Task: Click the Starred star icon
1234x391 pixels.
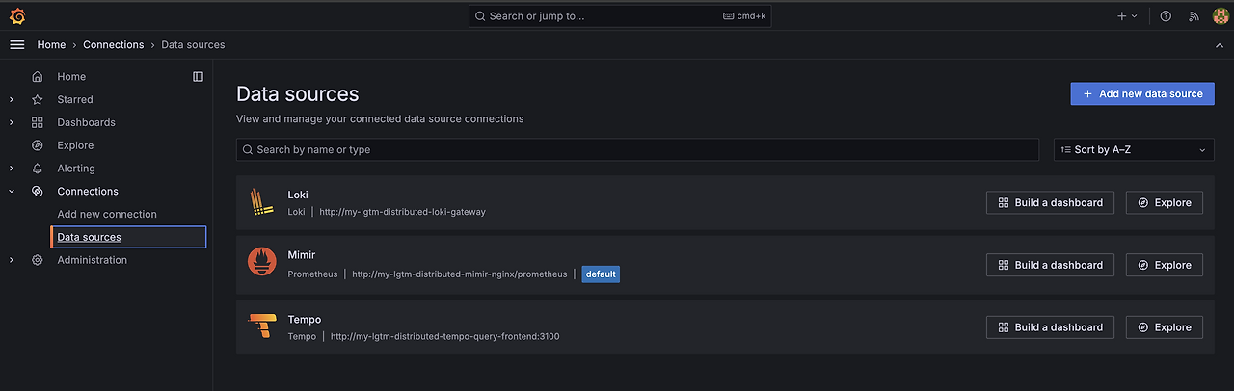Action: 38,100
